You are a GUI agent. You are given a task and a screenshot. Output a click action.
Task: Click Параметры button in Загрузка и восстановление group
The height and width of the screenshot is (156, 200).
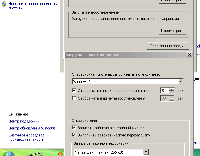click(x=172, y=31)
